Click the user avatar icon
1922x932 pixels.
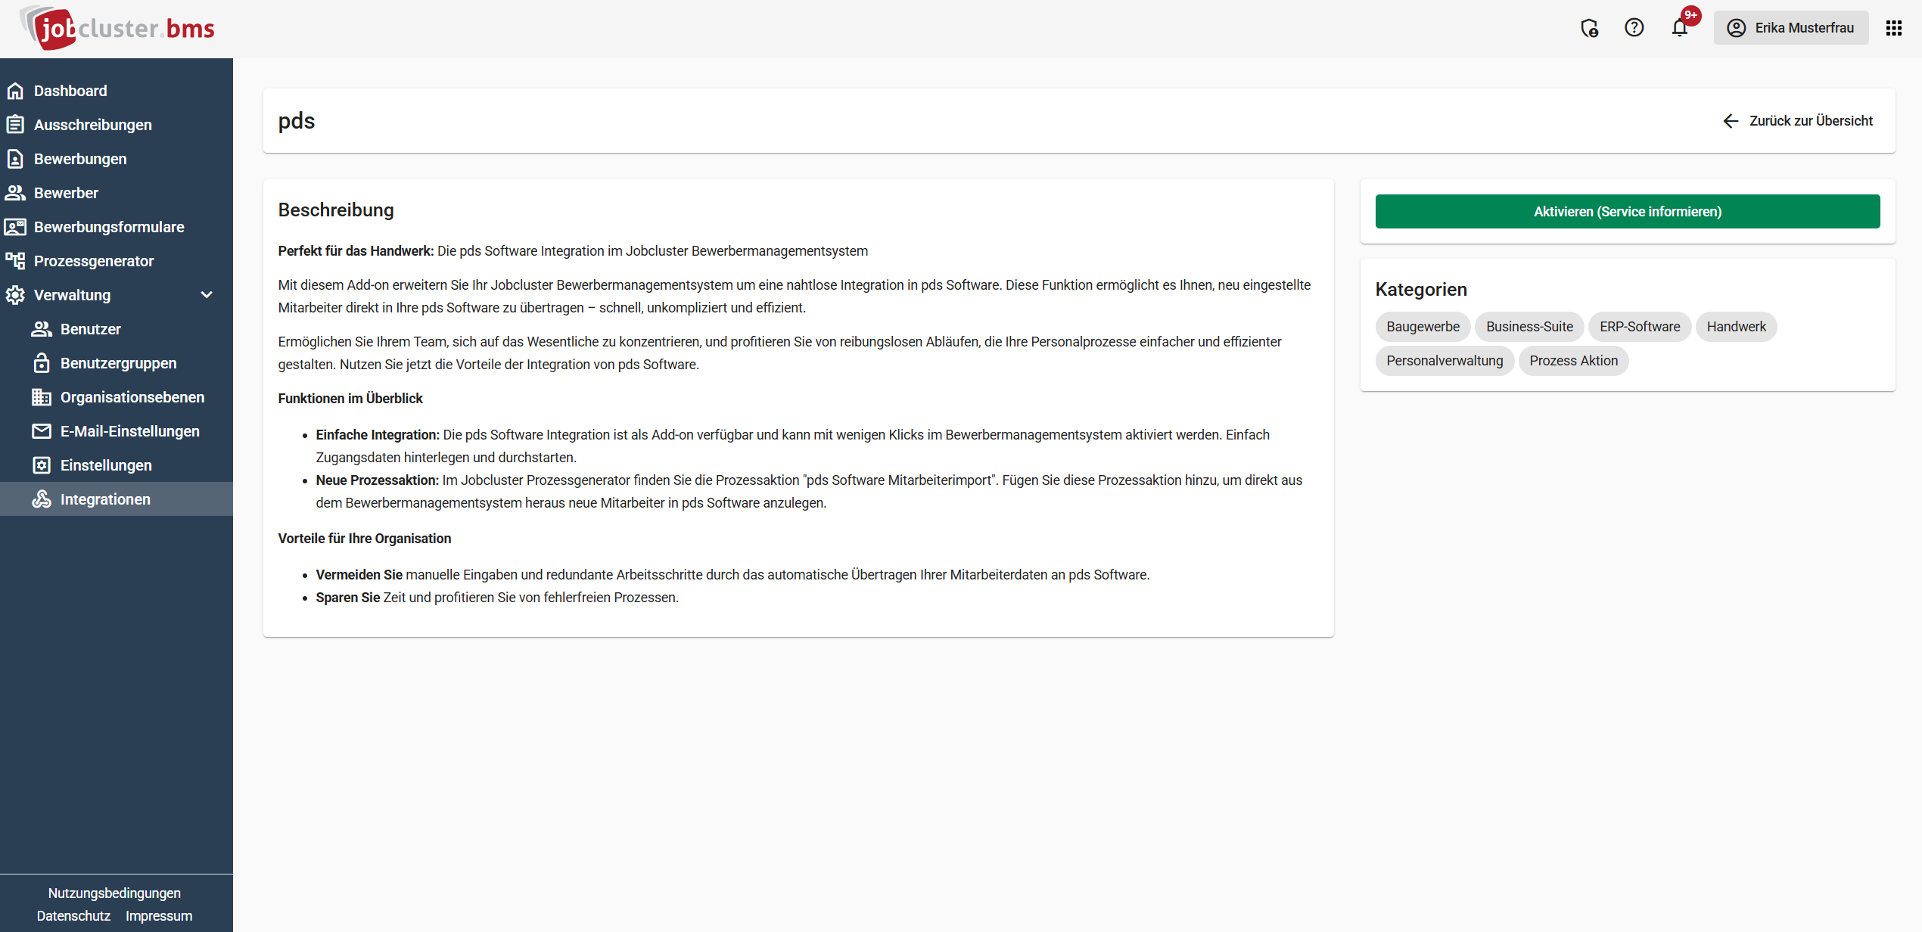click(1737, 28)
